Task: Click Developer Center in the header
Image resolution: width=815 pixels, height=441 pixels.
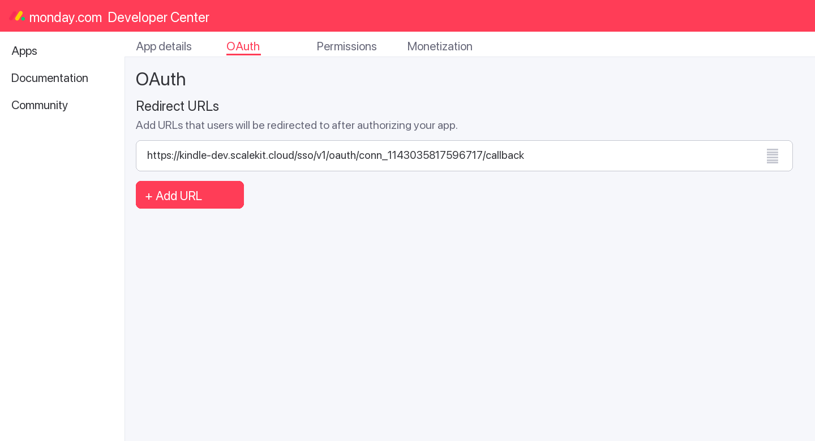Action: (x=158, y=18)
